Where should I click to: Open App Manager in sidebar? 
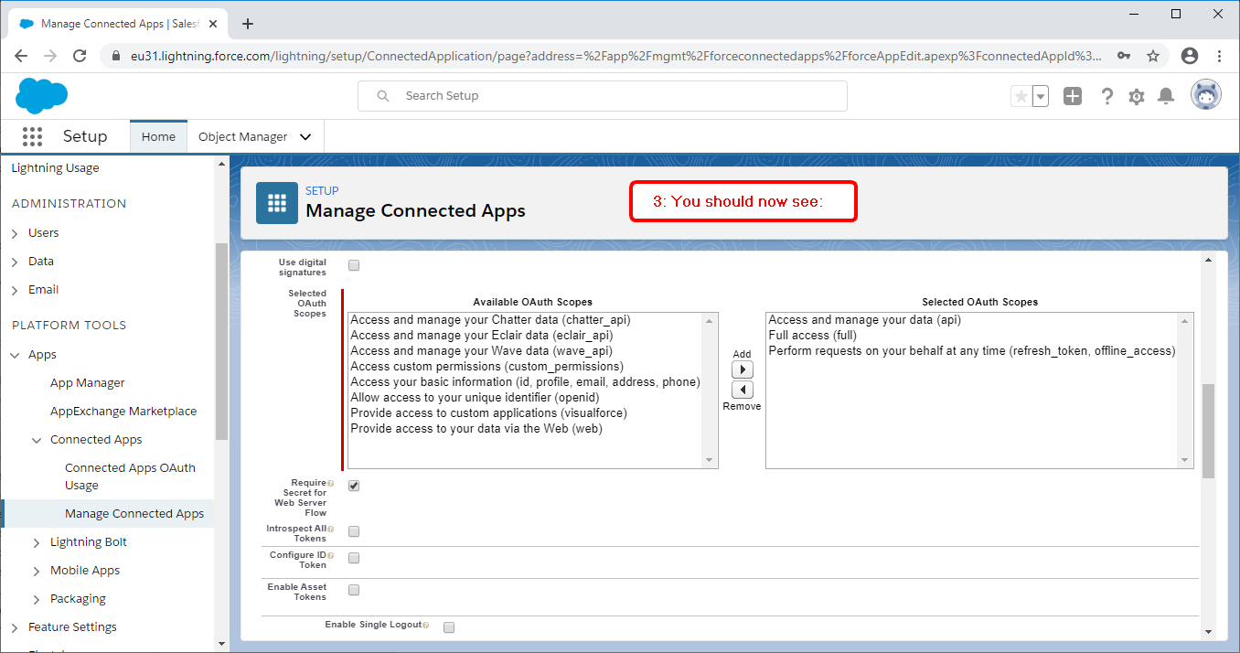click(x=88, y=383)
